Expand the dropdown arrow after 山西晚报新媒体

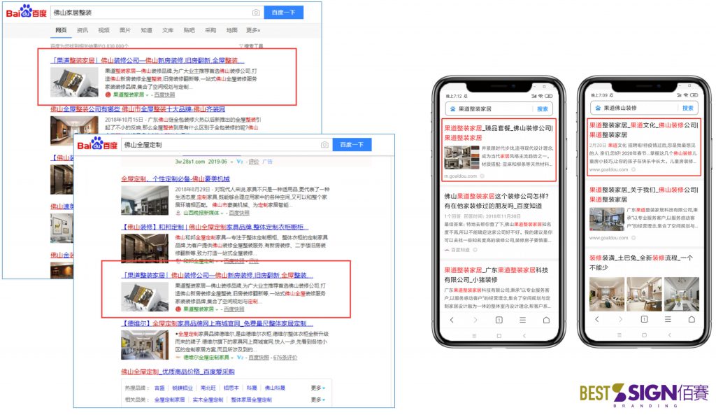pyautogui.click(x=222, y=213)
